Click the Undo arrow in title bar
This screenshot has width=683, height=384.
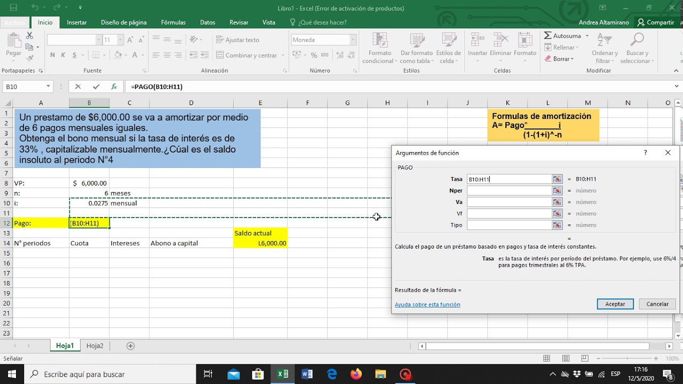[35, 7]
